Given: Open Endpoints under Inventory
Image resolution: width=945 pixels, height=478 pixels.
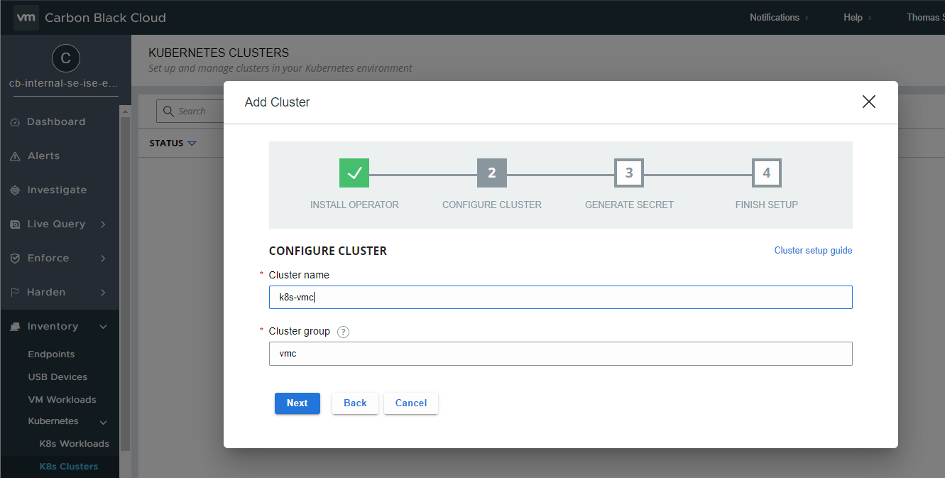Looking at the screenshot, I should pyautogui.click(x=51, y=354).
